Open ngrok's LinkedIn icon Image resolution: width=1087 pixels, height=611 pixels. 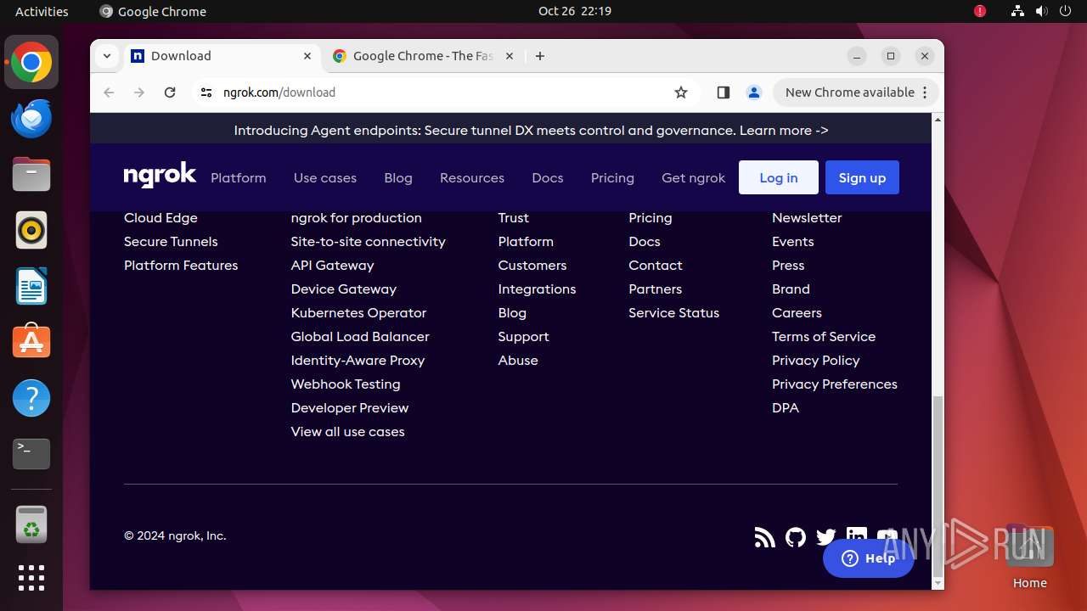(856, 535)
